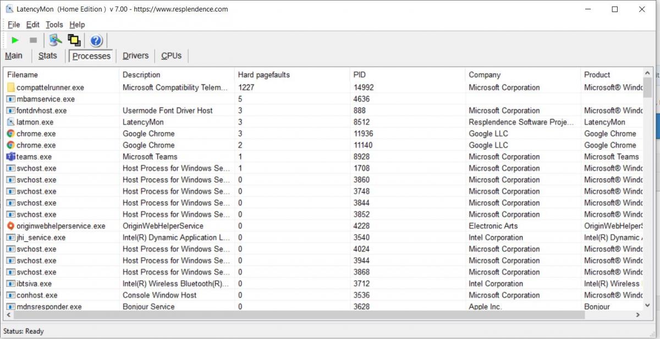This screenshot has width=660, height=339.
Task: Open the File menu
Action: pyautogui.click(x=13, y=25)
